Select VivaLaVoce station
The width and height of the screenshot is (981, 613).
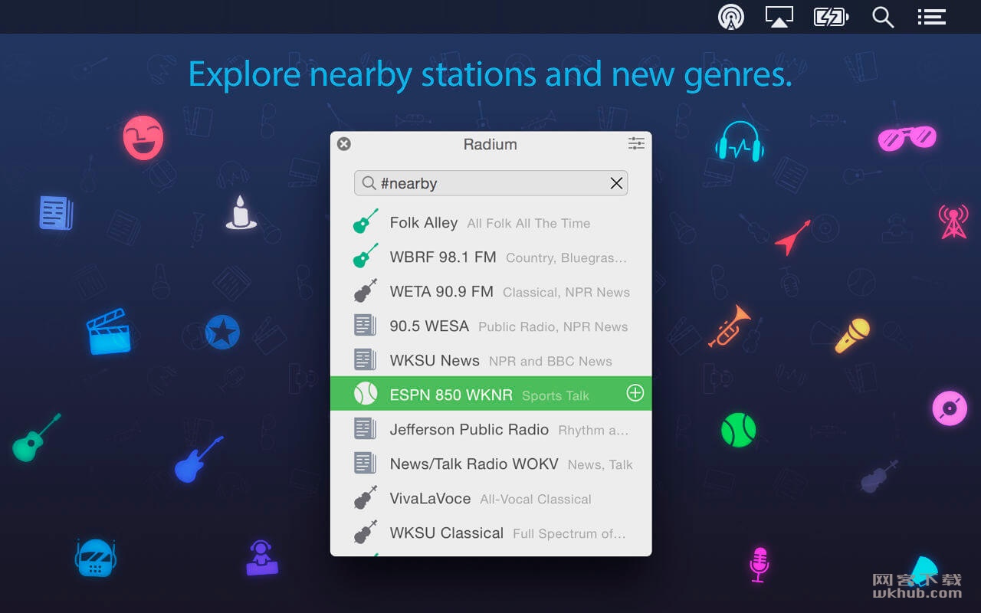pos(490,499)
